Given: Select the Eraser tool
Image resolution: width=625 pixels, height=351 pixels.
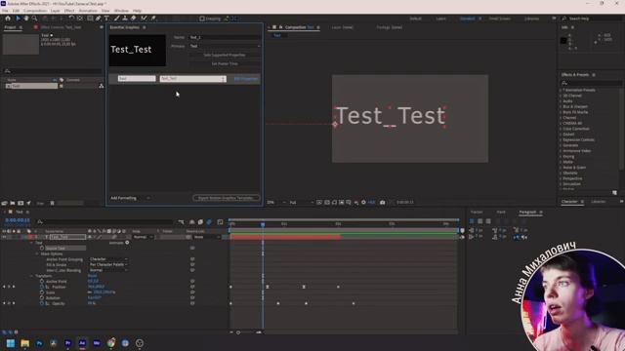Looking at the screenshot, I should tap(134, 19).
